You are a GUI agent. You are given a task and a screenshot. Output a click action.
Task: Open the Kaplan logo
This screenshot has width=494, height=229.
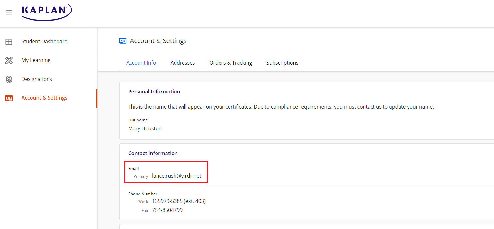click(47, 13)
